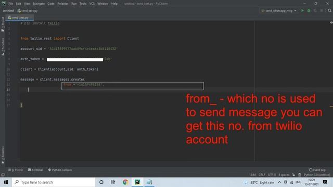Open Search Everywhere magnifier icon
This screenshot has width=333, height=187.
pos(329,10)
